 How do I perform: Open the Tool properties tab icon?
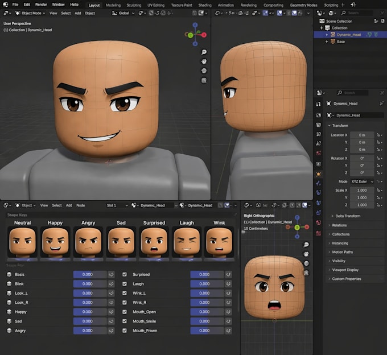click(318, 104)
